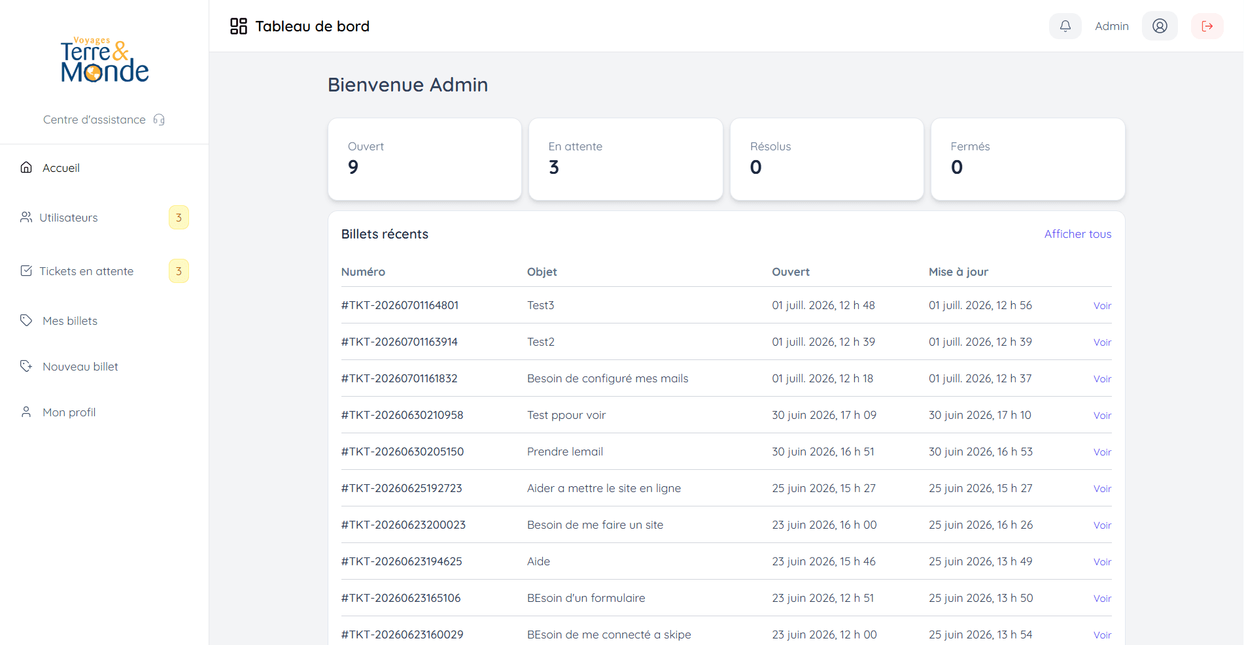
Task: Click the Ouvert count card
Action: pyautogui.click(x=424, y=159)
